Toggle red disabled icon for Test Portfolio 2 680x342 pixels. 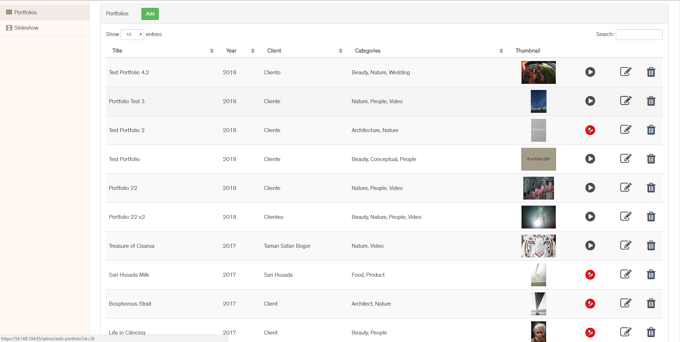point(590,130)
